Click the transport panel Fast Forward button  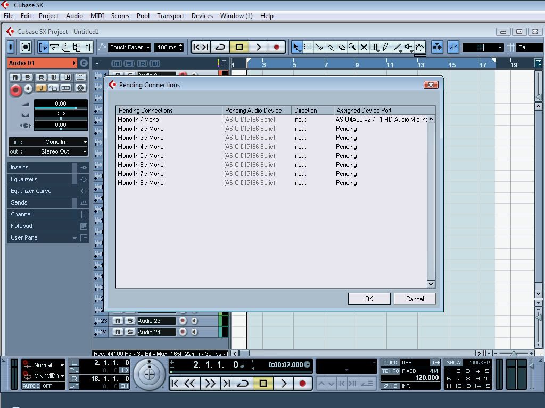click(x=210, y=384)
